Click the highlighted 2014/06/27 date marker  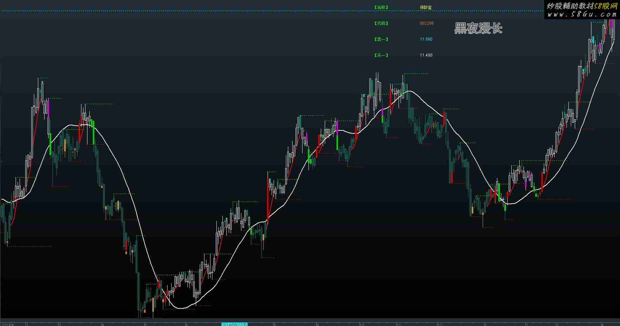(235, 324)
